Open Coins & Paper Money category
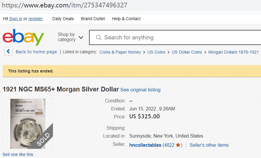This screenshot has height=158, width=261. click(x=120, y=52)
